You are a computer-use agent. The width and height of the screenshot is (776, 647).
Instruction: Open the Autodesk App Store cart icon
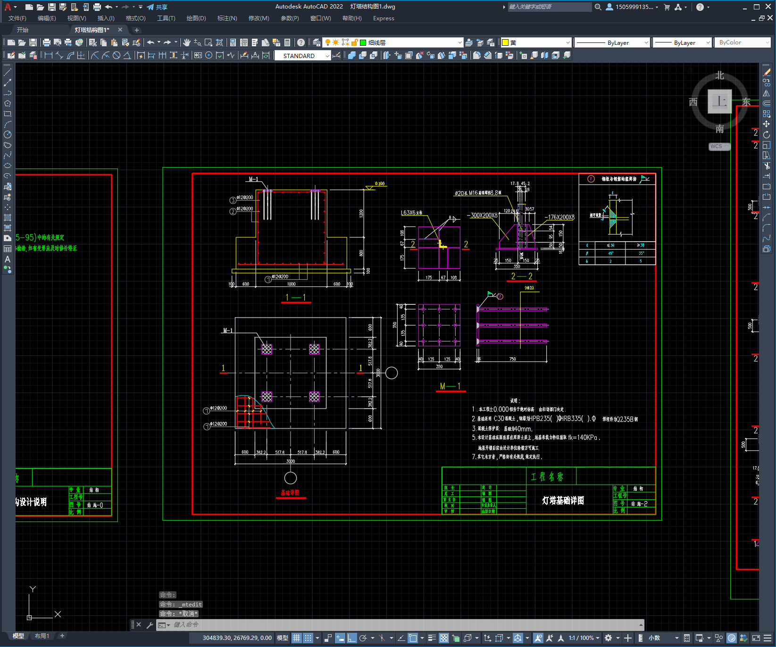click(x=667, y=7)
